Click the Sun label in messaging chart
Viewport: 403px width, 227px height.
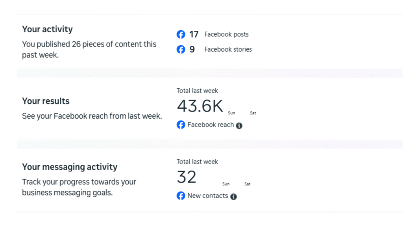(x=226, y=184)
